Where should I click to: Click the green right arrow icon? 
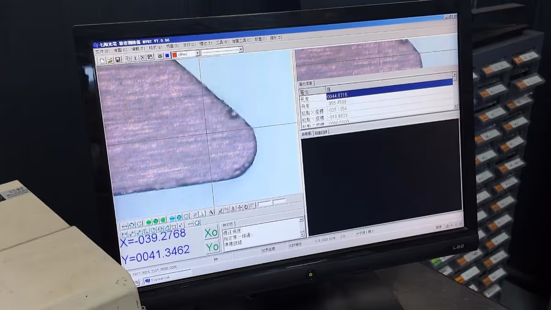point(163,220)
